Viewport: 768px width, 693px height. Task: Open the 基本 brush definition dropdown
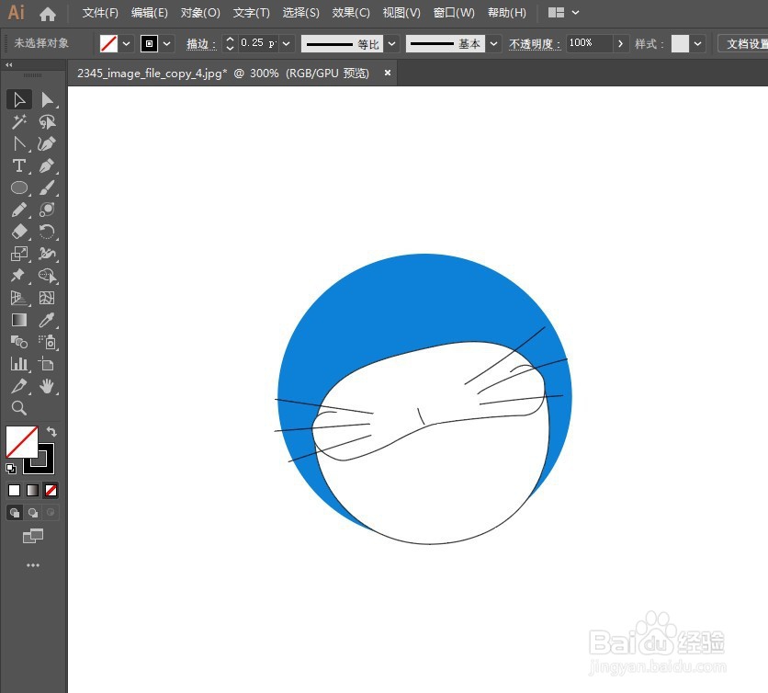pyautogui.click(x=493, y=43)
